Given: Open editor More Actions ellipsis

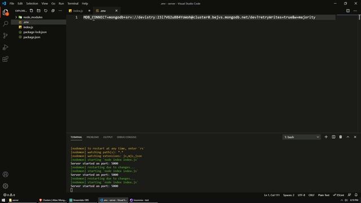Looking at the screenshot, I should [x=355, y=11].
